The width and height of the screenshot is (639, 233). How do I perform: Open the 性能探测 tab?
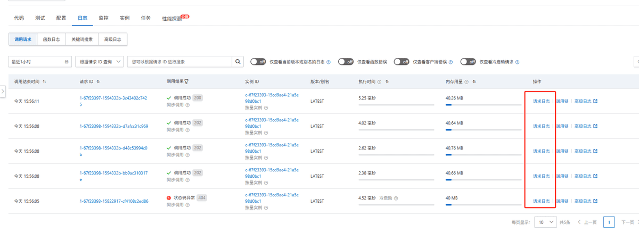tap(172, 19)
